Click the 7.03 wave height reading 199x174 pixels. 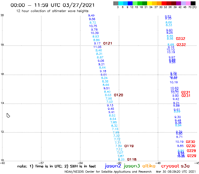tap(109, 102)
